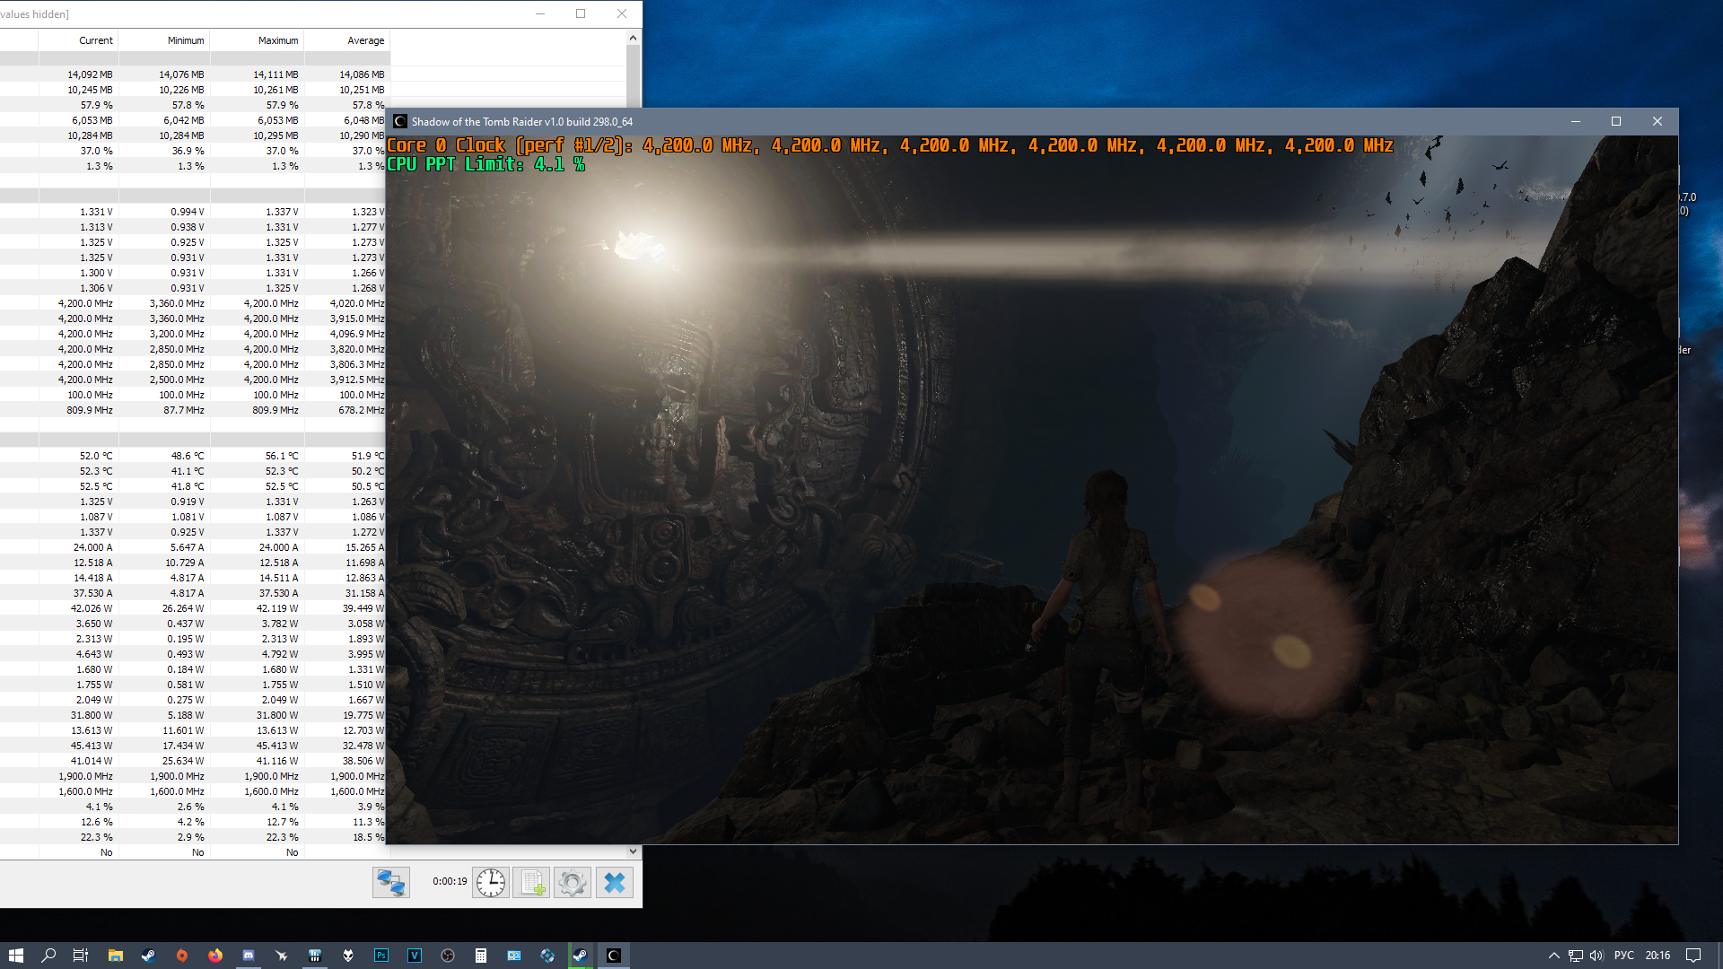Launch OBS Studio from the taskbar
The width and height of the screenshot is (1723, 969).
[x=448, y=956]
